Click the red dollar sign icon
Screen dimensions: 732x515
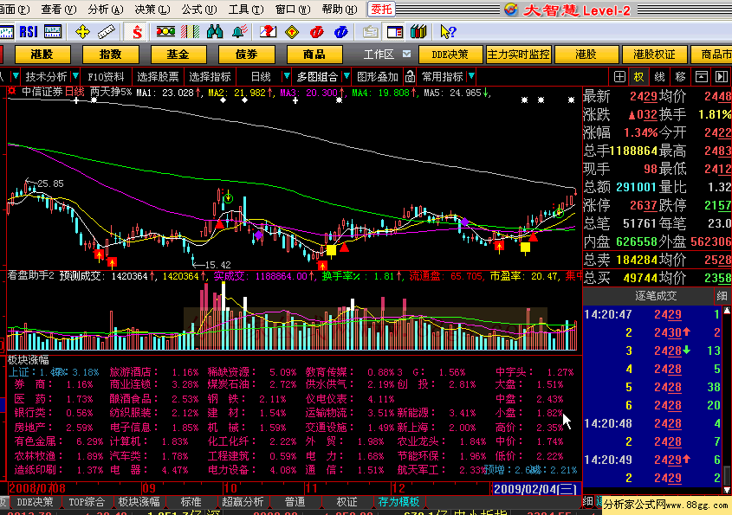136,32
